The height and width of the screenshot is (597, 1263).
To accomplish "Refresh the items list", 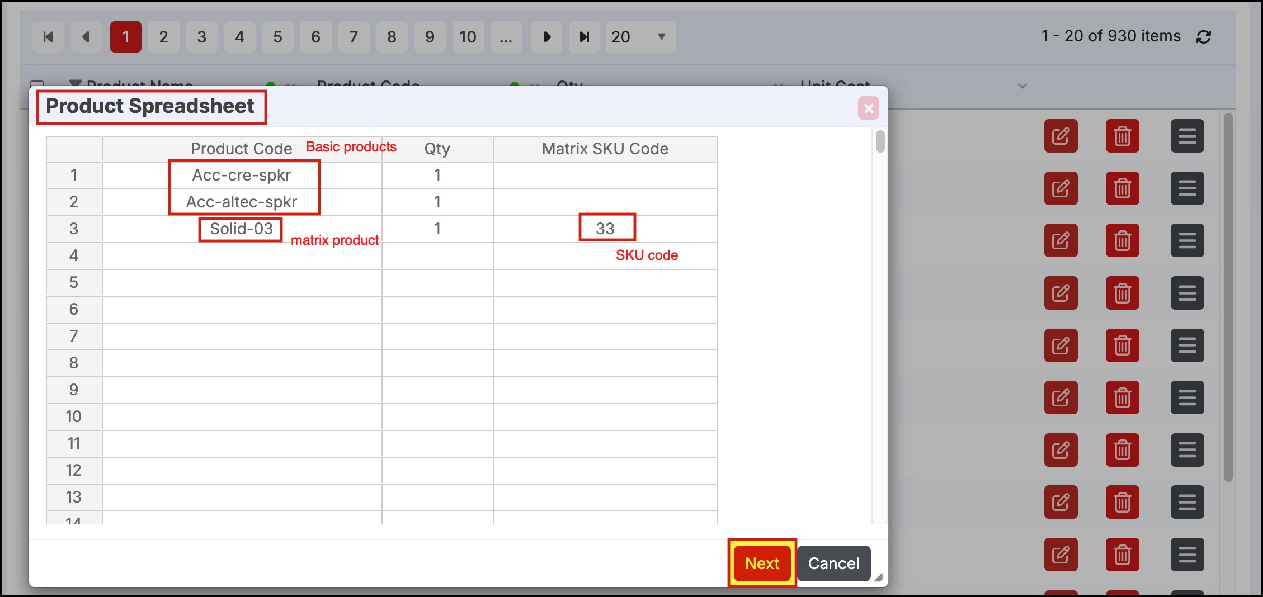I will [1204, 37].
